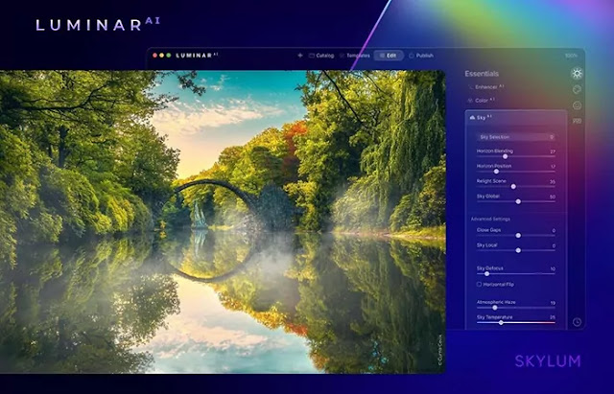This screenshot has width=614, height=394.
Task: Click the Close Gaps slider handle
Action: click(518, 236)
